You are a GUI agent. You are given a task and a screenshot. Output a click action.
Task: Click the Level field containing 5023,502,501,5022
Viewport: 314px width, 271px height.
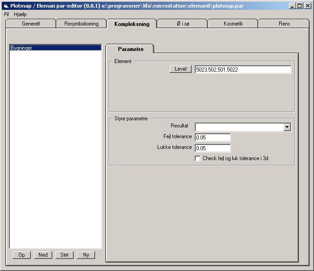[x=243, y=70]
